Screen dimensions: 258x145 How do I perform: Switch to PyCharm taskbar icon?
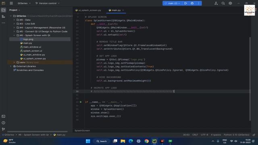pos(154,141)
